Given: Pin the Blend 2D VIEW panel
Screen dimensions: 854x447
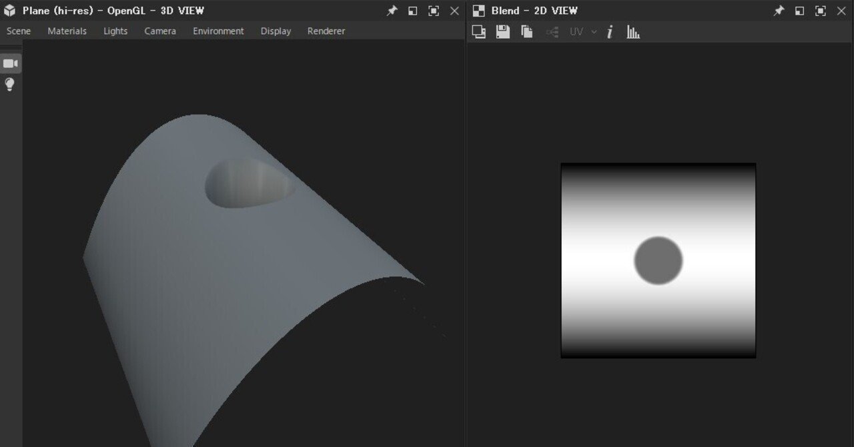Looking at the screenshot, I should point(778,10).
